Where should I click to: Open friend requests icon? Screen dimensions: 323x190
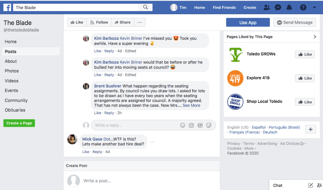coord(267,7)
